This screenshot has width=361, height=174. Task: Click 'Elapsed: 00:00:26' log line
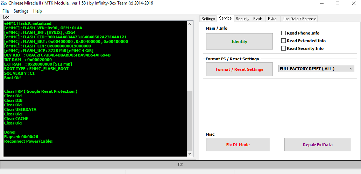point(21,137)
